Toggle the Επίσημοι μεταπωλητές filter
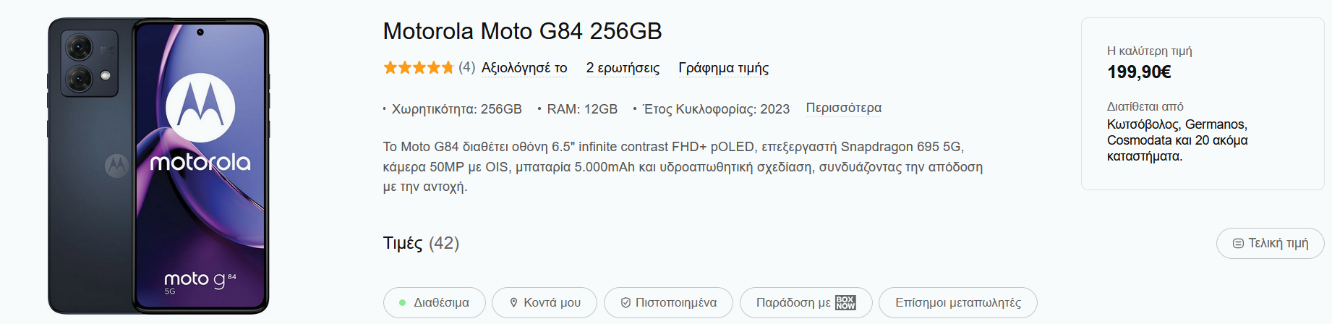 957,303
